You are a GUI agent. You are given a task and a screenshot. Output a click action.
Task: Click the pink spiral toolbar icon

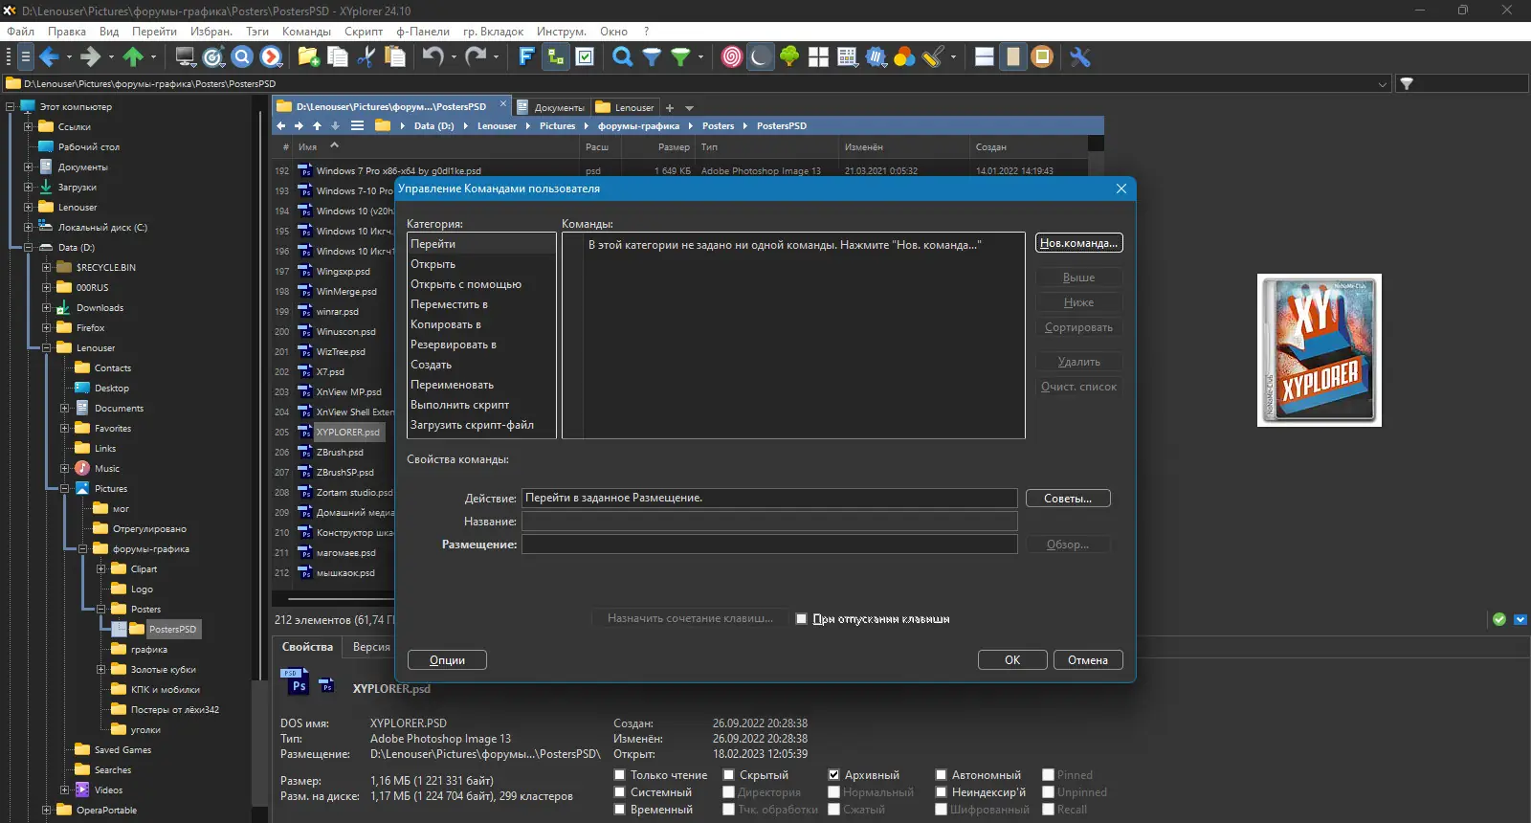731,57
